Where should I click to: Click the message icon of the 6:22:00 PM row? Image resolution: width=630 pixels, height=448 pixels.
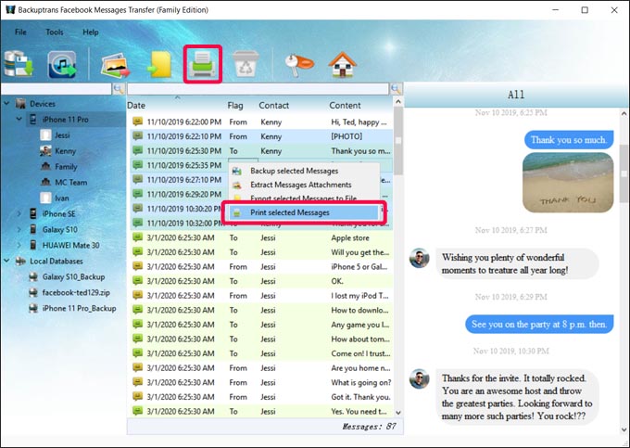click(x=137, y=122)
